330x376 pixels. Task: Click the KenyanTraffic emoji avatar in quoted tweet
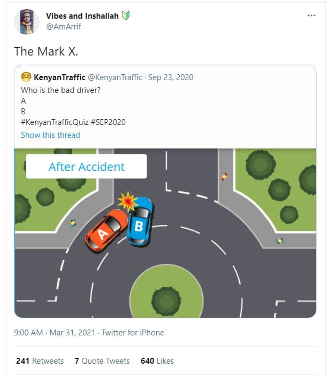pyautogui.click(x=26, y=77)
